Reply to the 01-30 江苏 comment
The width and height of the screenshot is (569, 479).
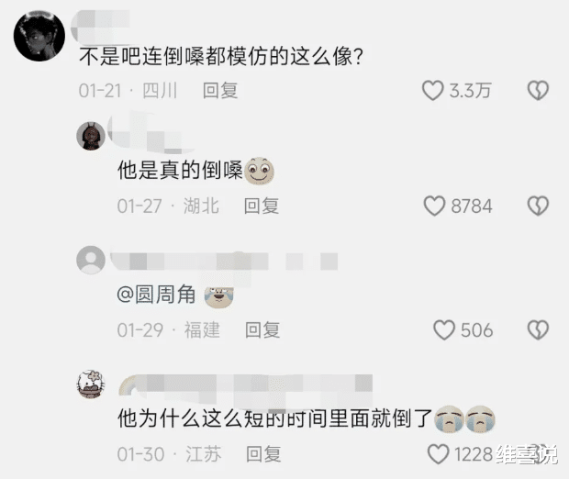coord(263,454)
